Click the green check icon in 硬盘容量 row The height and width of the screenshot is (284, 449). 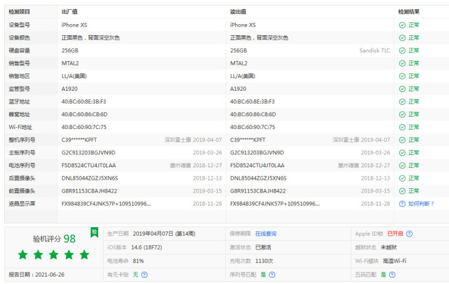tap(402, 51)
